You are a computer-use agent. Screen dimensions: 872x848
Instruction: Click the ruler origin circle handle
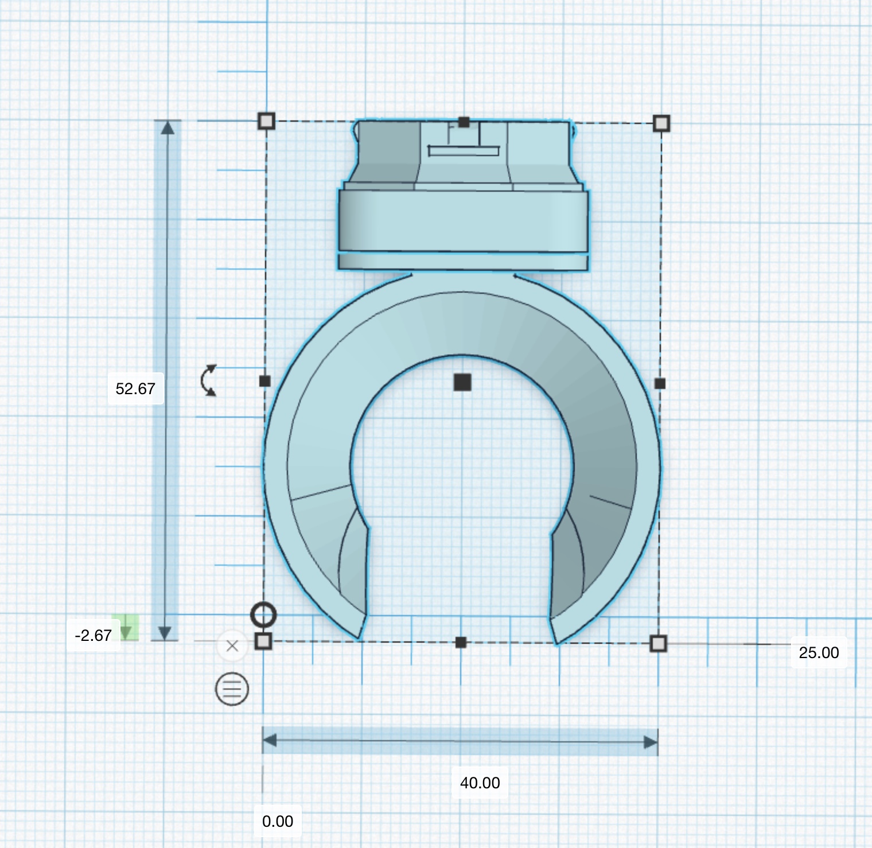pos(263,615)
